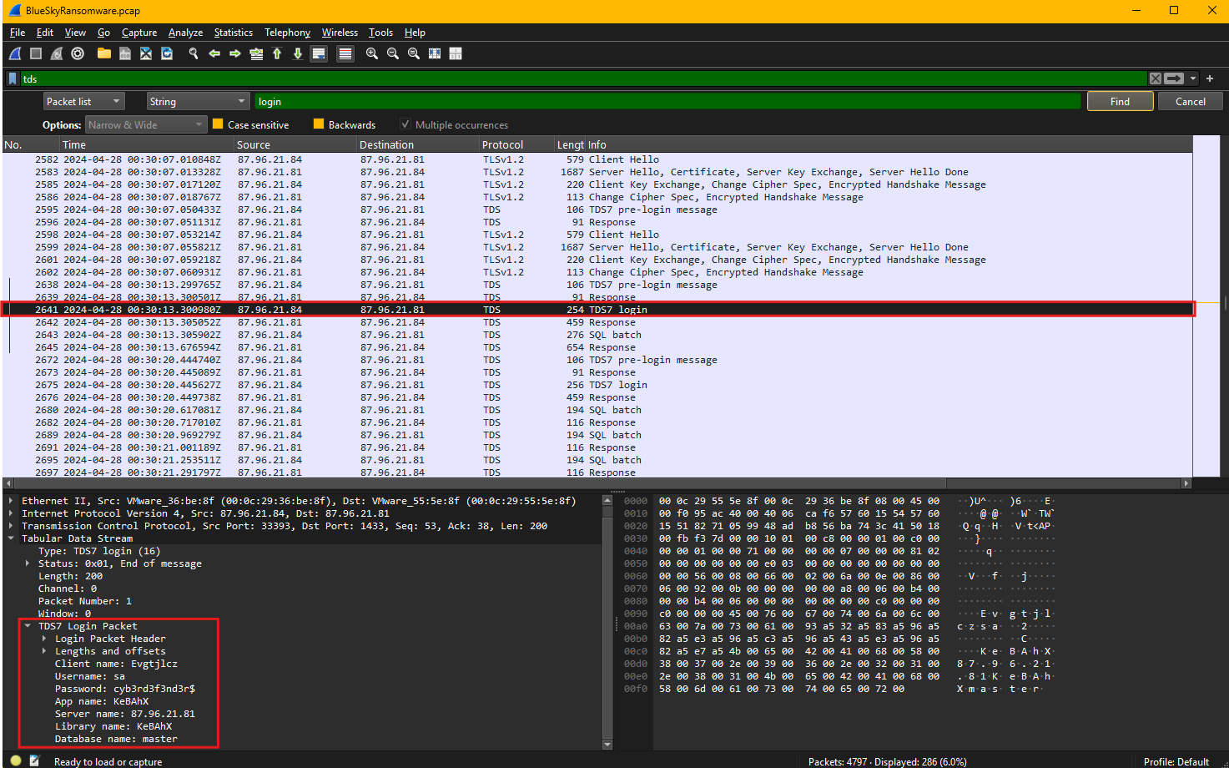Screen dimensions: 1229x768
Task: Open capture options gear icon
Action: [x=78, y=53]
